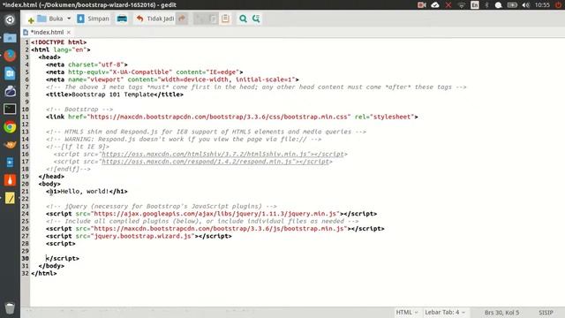
Task: Open the Terminal from the dock
Action: coord(10,109)
